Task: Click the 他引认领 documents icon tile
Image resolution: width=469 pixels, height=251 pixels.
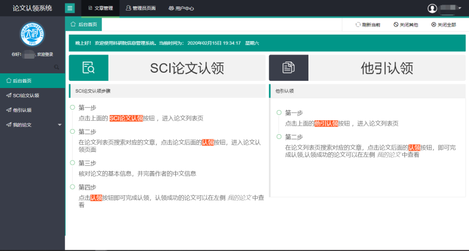Action: pos(288,68)
